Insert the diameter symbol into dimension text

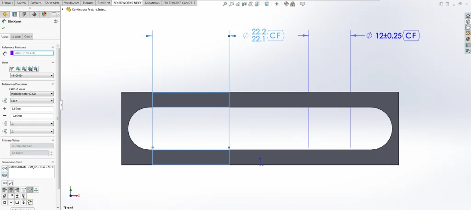pos(5,196)
